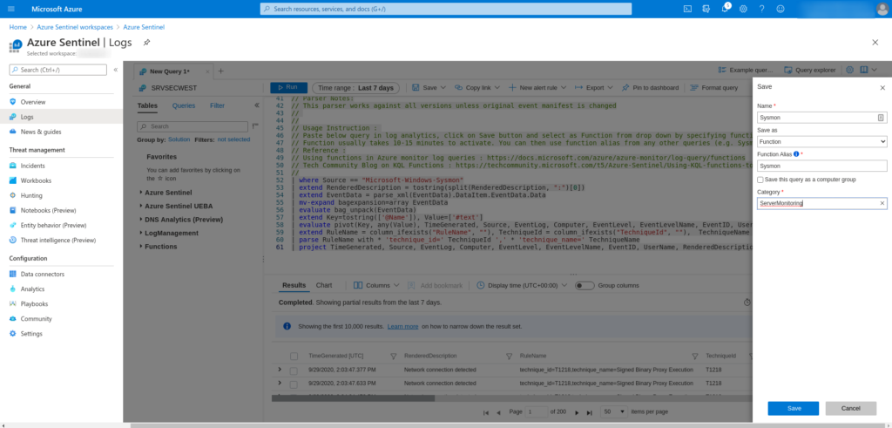This screenshot has width=892, height=428.
Task: Switch to the Filter tab
Action: 217,105
